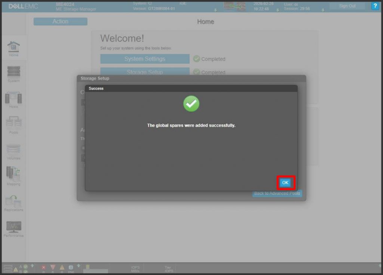This screenshot has height=275, width=383.
Task: Click the ME4024 ME Storage Manager title
Action: [x=76, y=7]
